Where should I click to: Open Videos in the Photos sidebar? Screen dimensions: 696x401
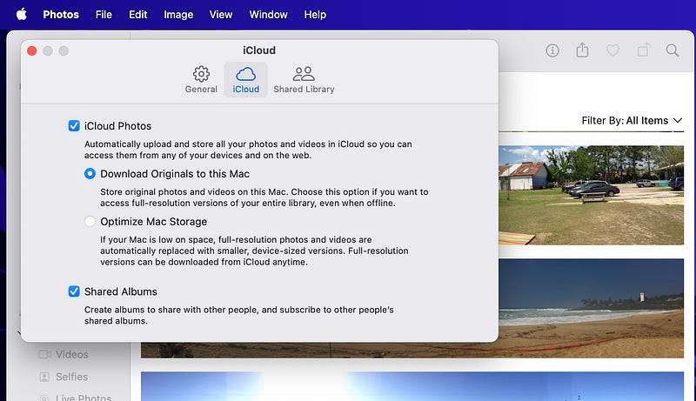(x=64, y=354)
